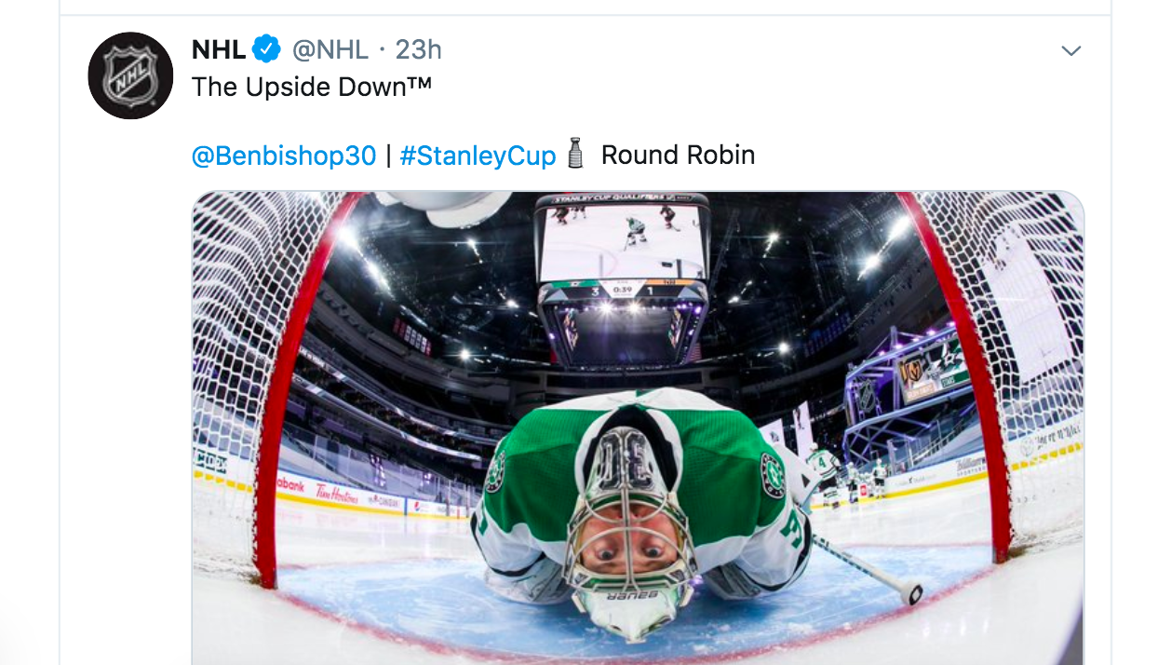The width and height of the screenshot is (1158, 665).
Task: Click the bold NHL display name
Action: tap(219, 48)
